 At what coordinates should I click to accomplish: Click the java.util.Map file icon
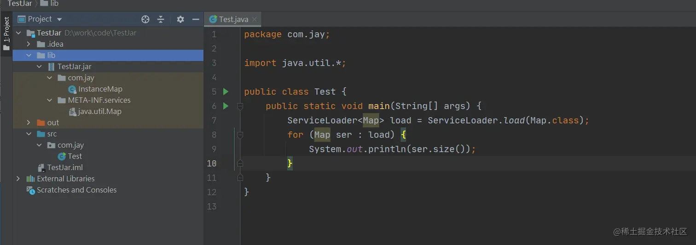click(72, 111)
